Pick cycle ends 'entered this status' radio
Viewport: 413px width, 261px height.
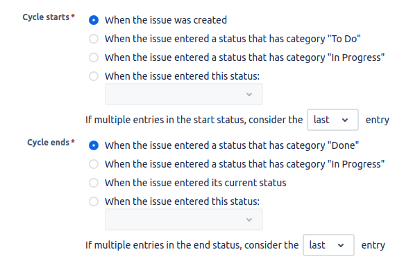click(x=94, y=201)
